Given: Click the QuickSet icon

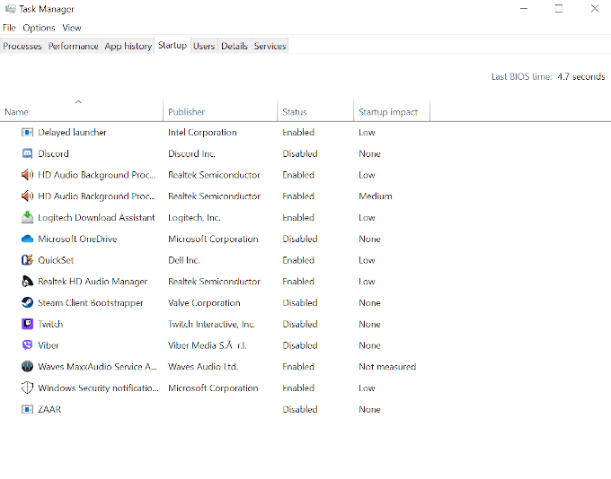Looking at the screenshot, I should 27,260.
